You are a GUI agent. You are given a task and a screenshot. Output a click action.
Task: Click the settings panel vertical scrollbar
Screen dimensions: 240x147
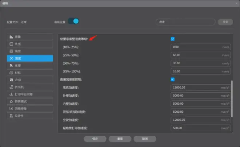point(232,98)
